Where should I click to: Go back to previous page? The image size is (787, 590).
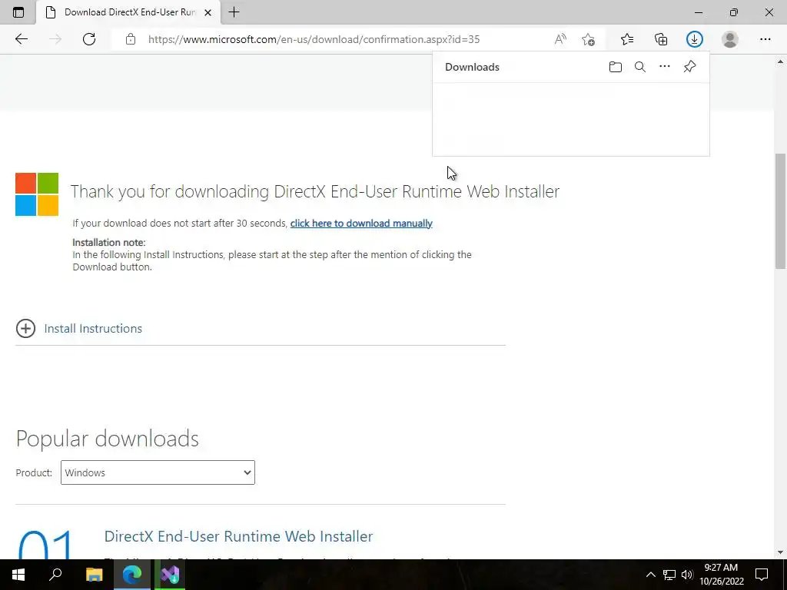pos(21,39)
